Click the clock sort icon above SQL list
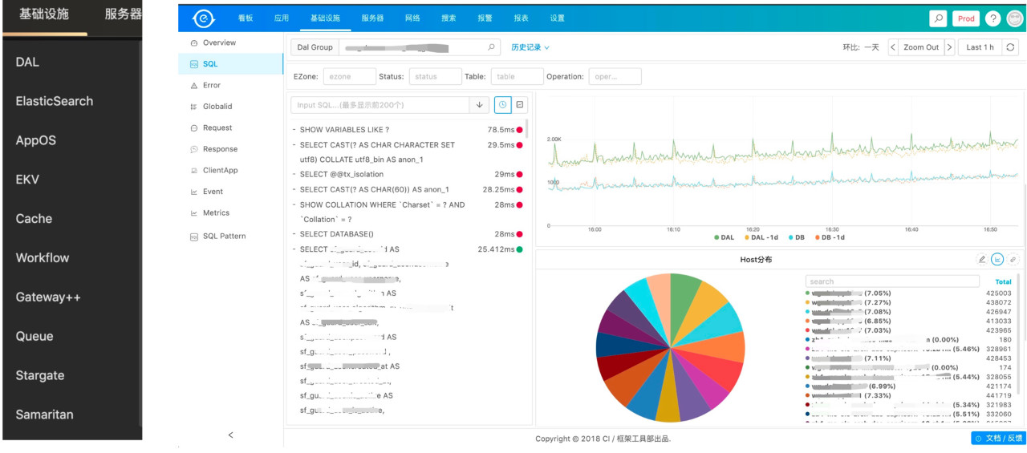The height and width of the screenshot is (453, 1027). [x=502, y=105]
